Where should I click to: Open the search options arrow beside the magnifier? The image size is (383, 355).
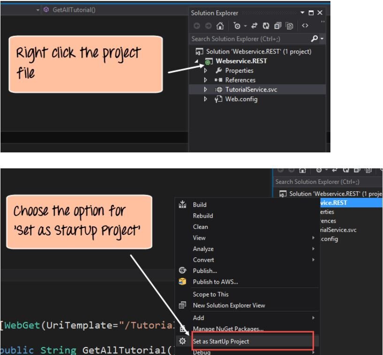click(x=322, y=38)
